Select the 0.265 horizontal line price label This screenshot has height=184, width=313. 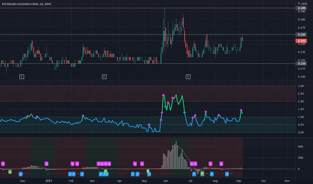[302, 34]
